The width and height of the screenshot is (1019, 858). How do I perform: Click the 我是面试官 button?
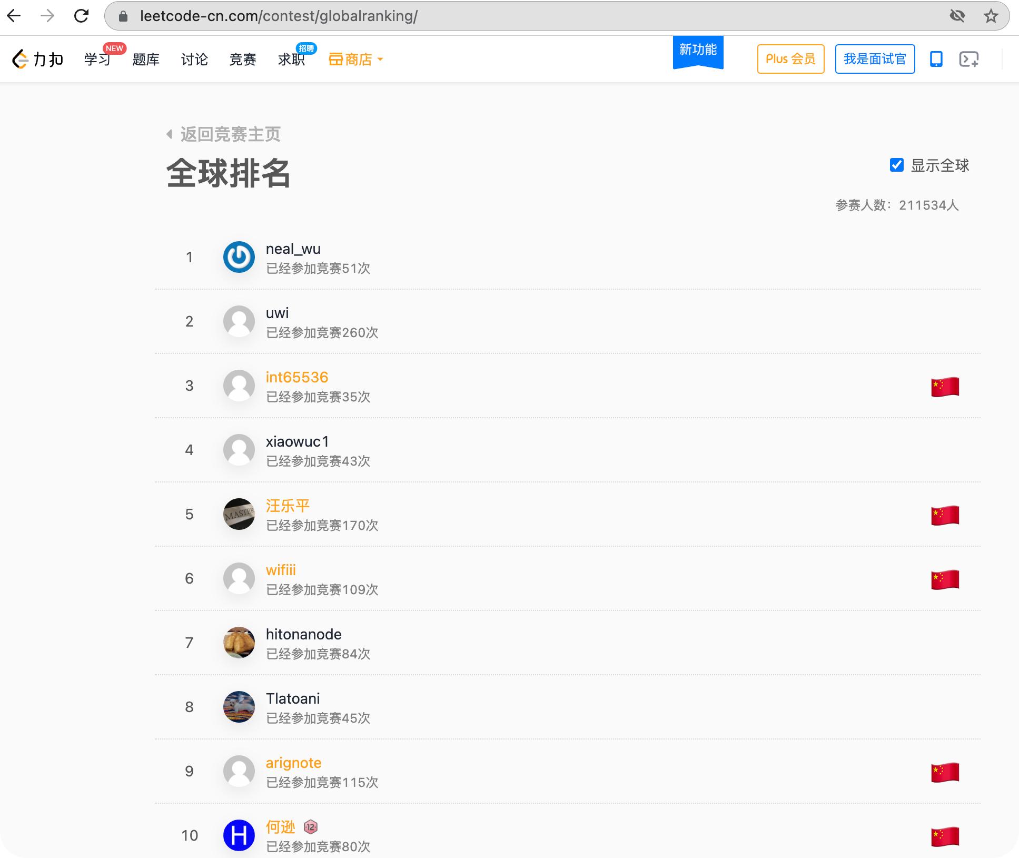point(875,59)
